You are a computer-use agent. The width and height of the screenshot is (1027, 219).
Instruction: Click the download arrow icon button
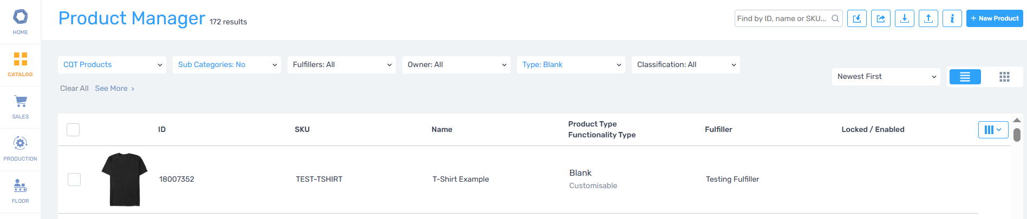pyautogui.click(x=904, y=18)
